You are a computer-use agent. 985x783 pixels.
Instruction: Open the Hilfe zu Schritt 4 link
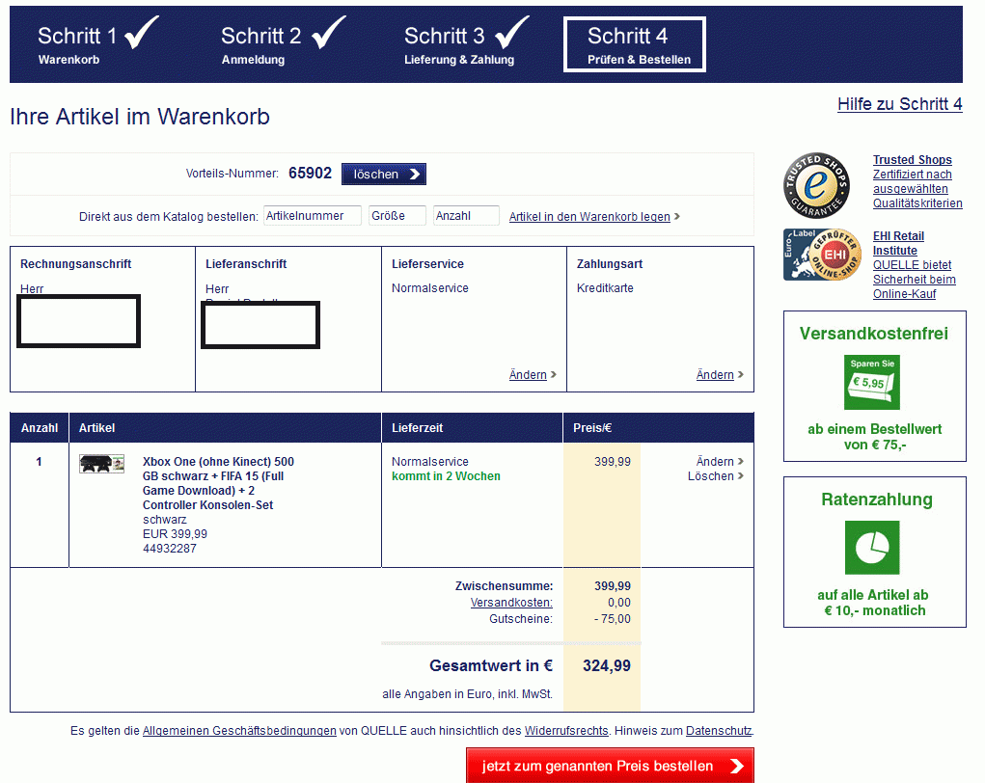[899, 104]
